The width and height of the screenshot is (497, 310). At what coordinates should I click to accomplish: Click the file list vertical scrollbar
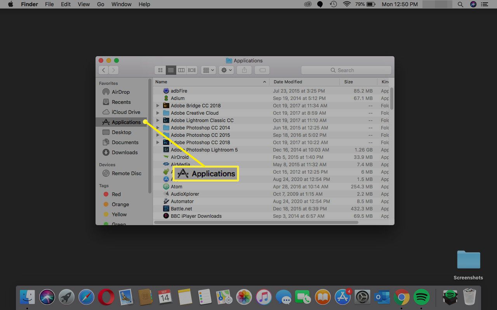click(392, 98)
